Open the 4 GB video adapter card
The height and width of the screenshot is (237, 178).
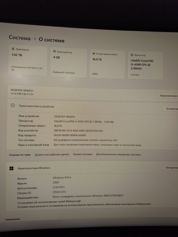[x=68, y=62]
